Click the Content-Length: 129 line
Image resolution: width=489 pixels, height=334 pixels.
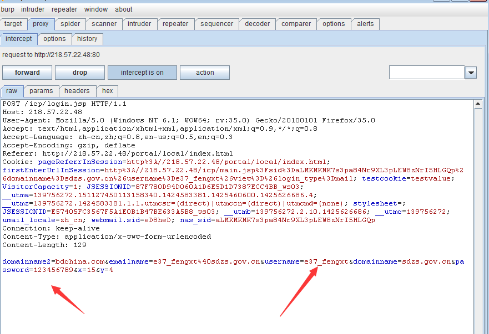coord(44,245)
